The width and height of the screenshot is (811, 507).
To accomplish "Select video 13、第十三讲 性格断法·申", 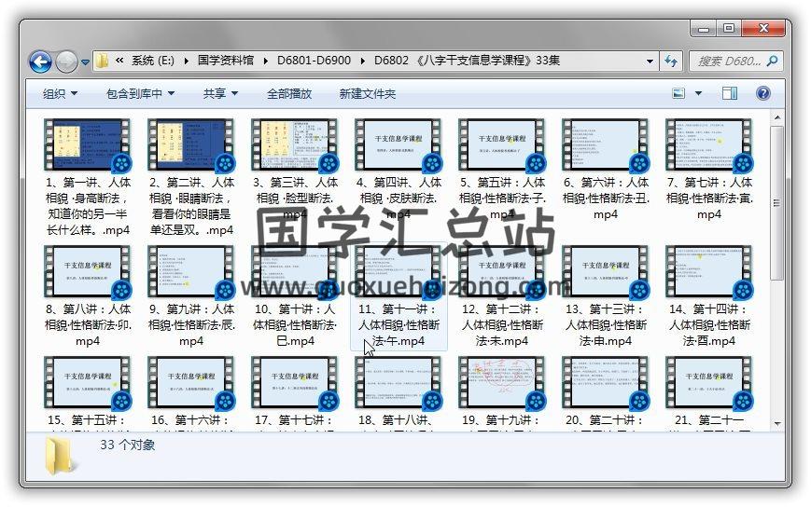I will pos(605,296).
